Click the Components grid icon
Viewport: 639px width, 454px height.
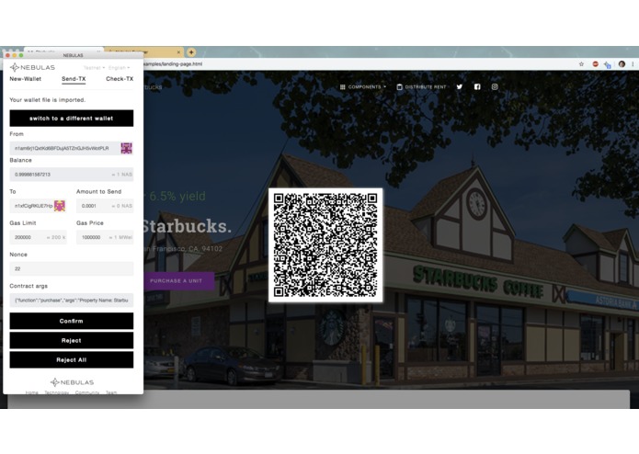click(x=343, y=86)
